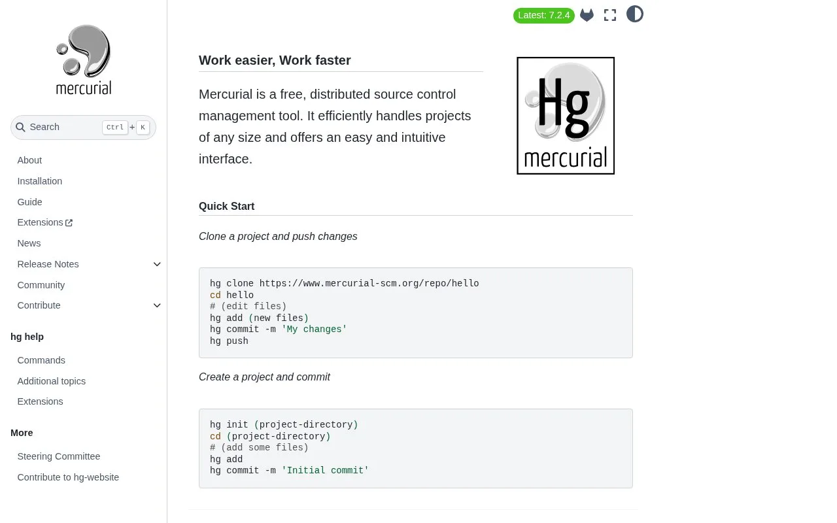
Task: Click the 'More' section header
Action: (x=22, y=433)
